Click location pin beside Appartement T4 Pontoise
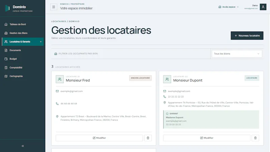The height and width of the screenshot is (152, 270). click(x=165, y=103)
